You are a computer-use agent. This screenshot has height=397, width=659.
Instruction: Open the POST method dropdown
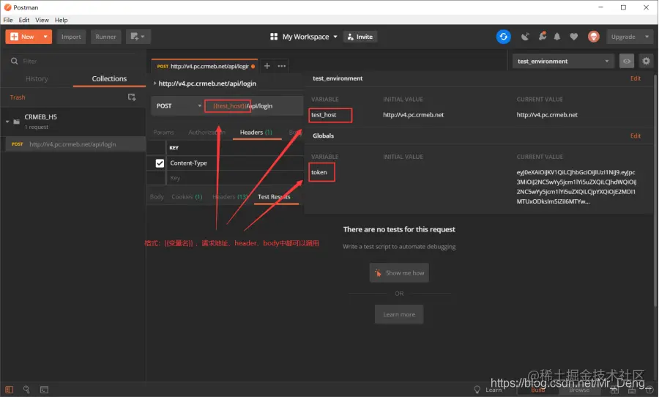(178, 106)
